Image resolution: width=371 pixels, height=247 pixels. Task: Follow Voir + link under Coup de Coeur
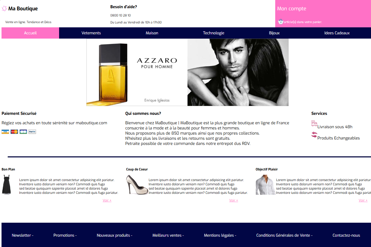coord(234,200)
